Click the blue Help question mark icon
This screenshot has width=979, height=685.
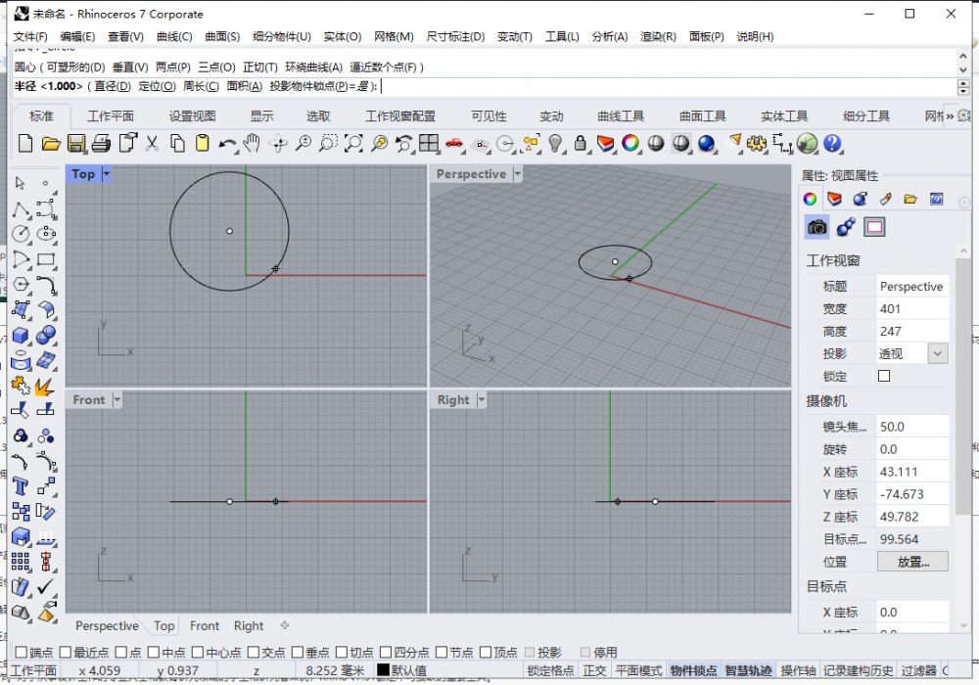pyautogui.click(x=832, y=144)
